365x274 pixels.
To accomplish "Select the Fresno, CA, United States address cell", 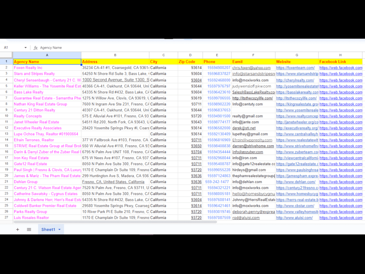I will click(x=115, y=182).
